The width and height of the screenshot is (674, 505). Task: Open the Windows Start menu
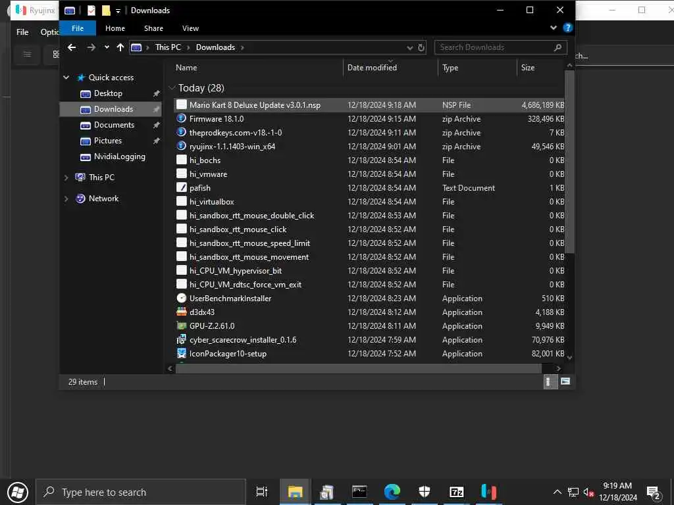[x=18, y=492]
